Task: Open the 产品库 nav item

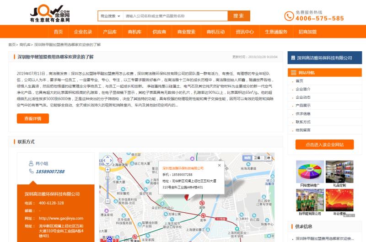Action: coord(110,32)
